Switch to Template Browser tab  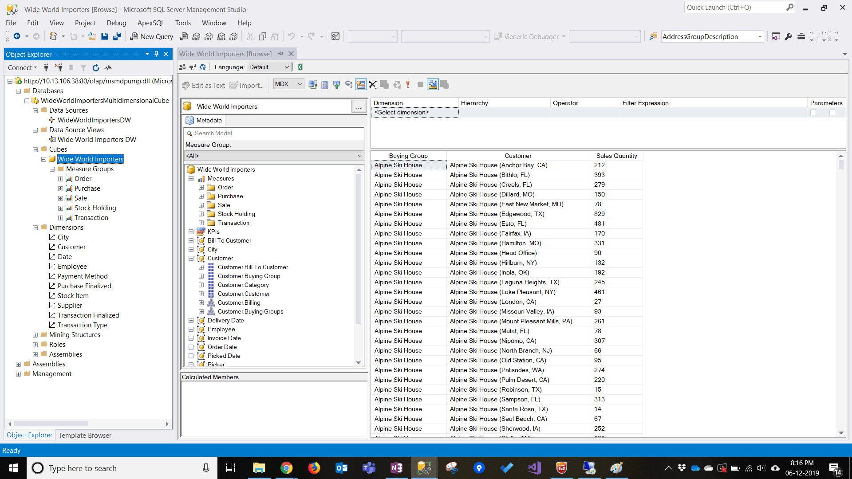[x=85, y=435]
